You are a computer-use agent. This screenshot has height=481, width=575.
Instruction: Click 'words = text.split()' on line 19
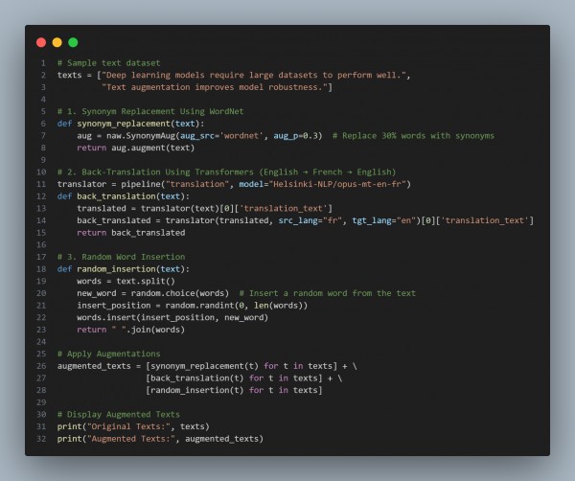pyautogui.click(x=126, y=281)
